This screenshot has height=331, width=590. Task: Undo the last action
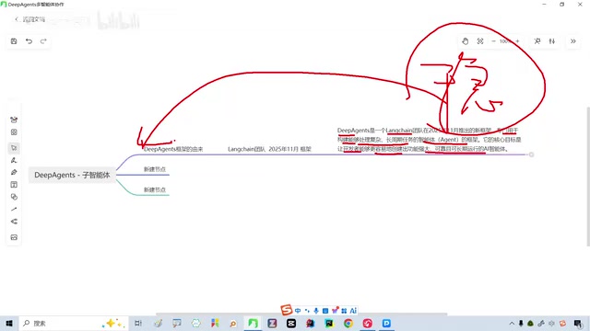tap(29, 41)
